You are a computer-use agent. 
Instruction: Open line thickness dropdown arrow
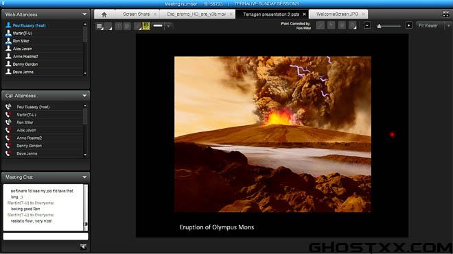coord(168,26)
